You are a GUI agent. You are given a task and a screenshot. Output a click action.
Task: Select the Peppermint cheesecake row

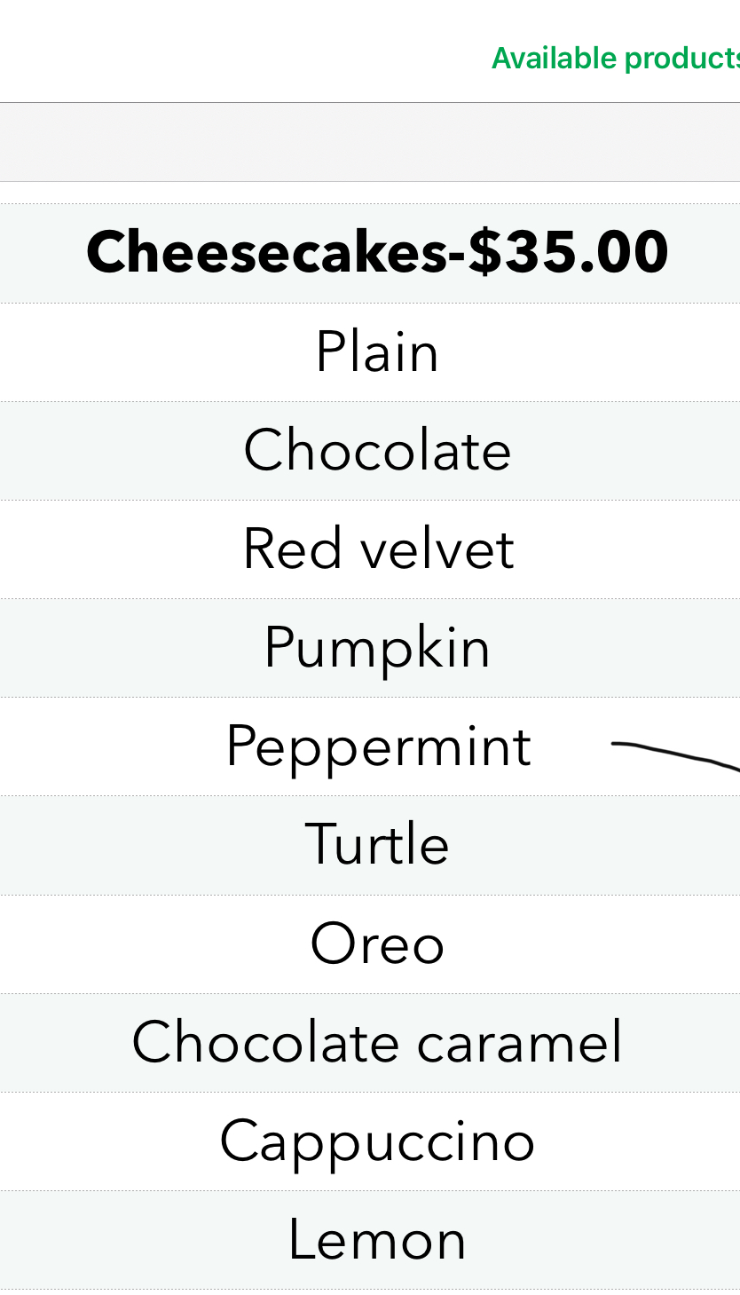coord(378,746)
